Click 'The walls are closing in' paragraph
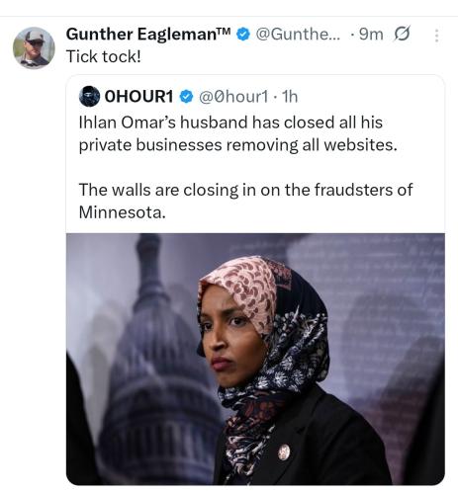This screenshot has height=494, width=458. [245, 201]
